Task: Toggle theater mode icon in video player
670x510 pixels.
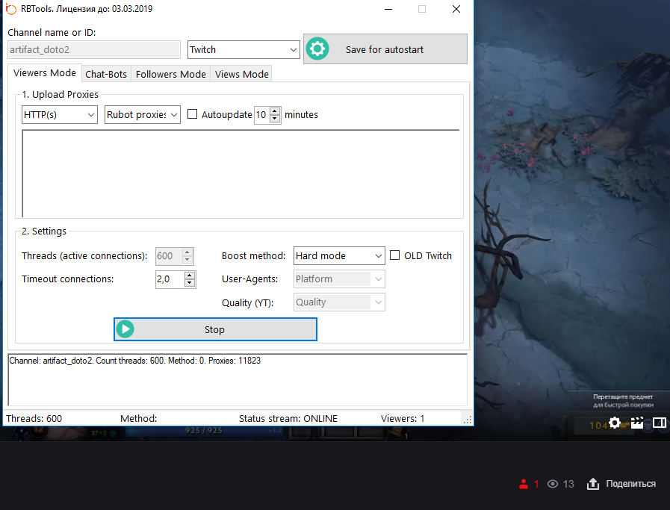Action: click(659, 423)
